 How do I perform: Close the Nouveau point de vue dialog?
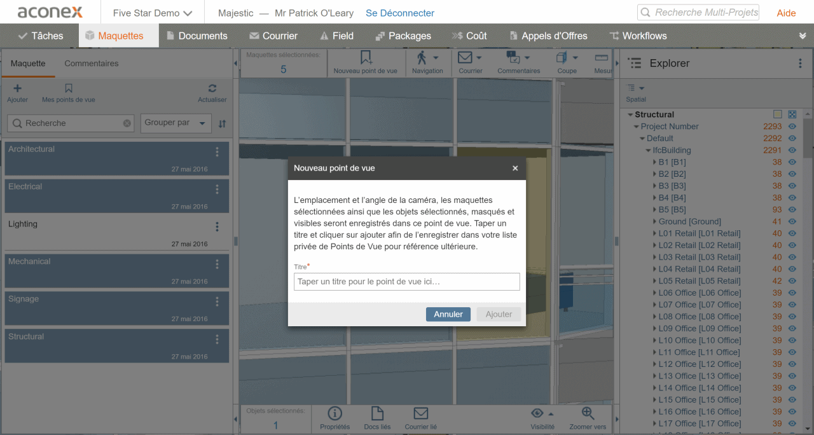pyautogui.click(x=515, y=169)
